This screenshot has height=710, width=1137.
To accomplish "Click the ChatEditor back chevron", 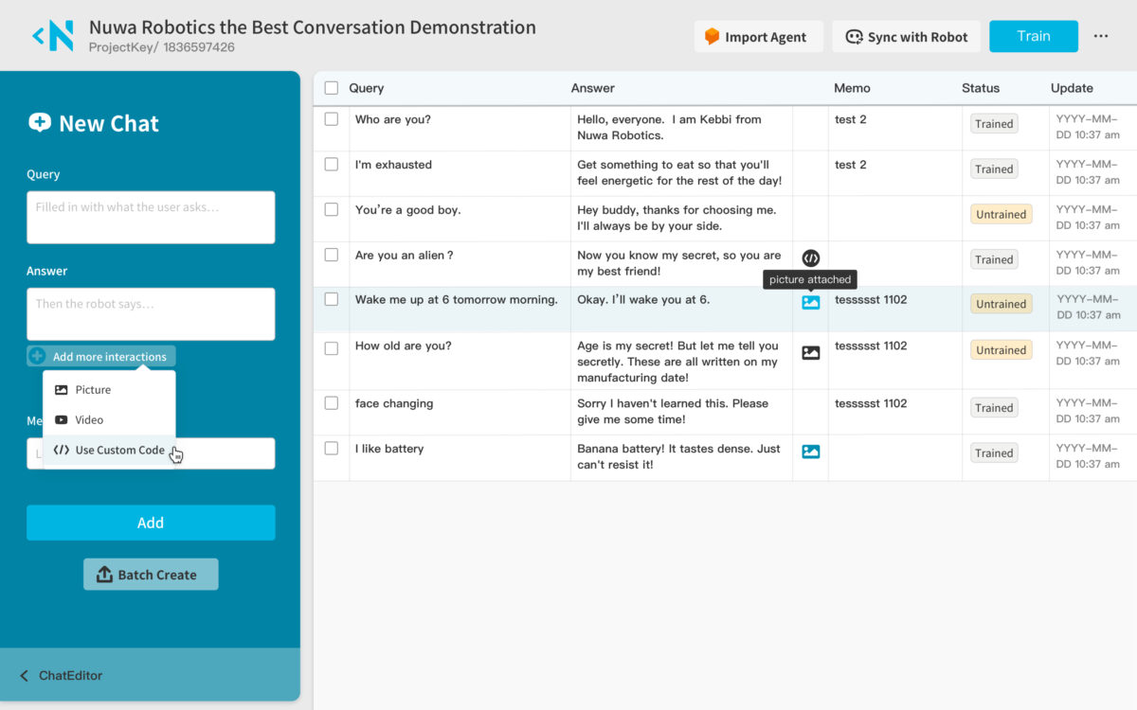I will [25, 676].
